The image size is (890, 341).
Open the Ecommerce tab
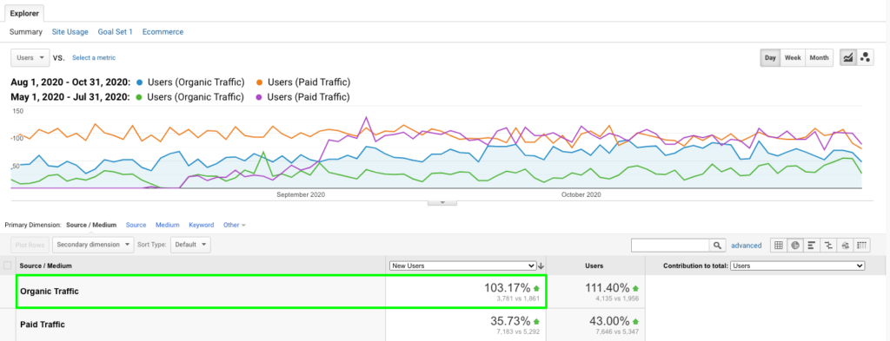163,32
